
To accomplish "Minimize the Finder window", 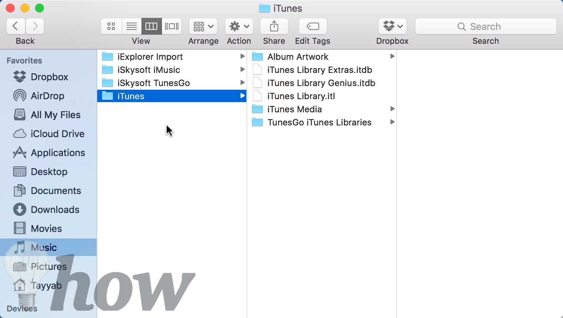I will click(25, 8).
